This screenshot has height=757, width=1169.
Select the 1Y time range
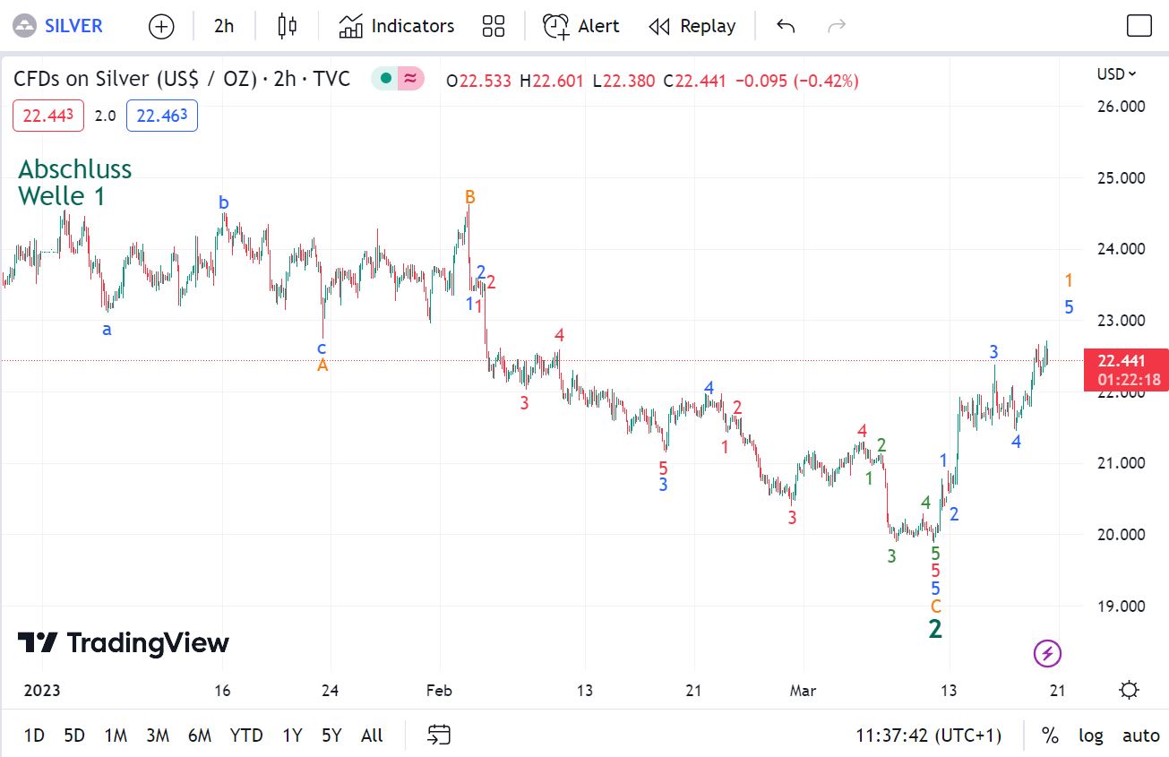[292, 735]
